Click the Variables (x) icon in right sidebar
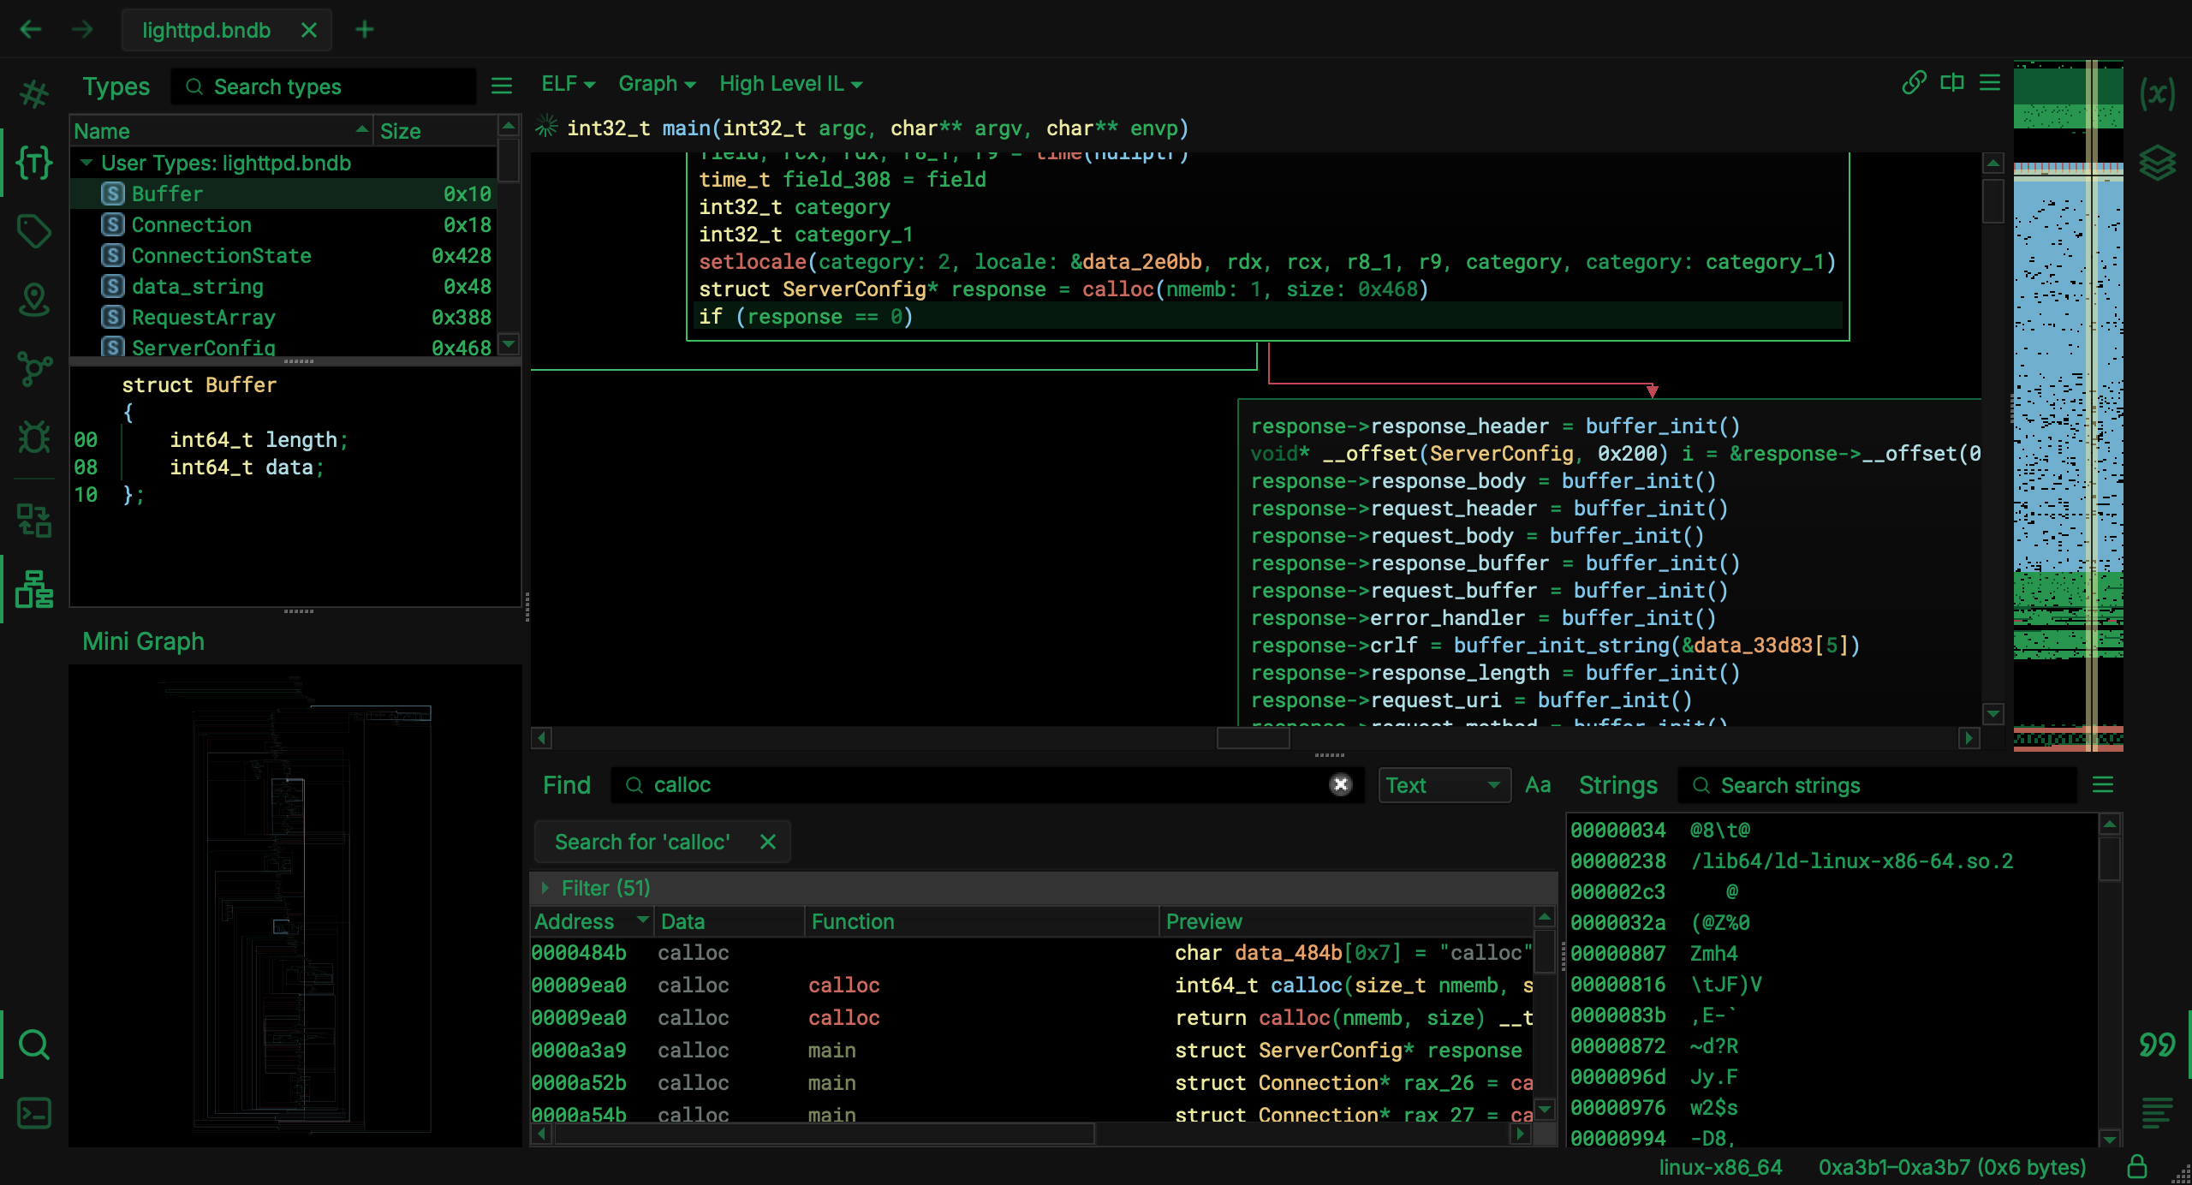 (2157, 93)
